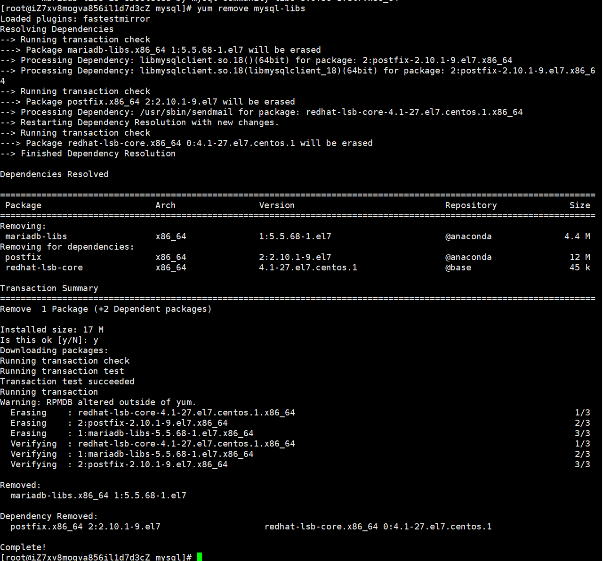Click version '4.1-27.el7.centos.1' in table
This screenshot has height=561, width=603.
pos(308,268)
